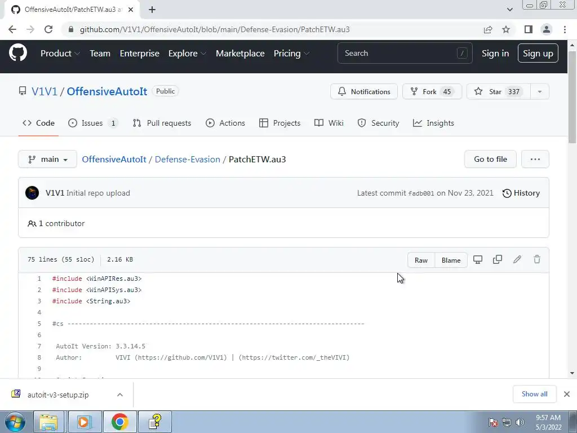577x433 pixels.
Task: Open the Product dropdown menu
Action: [60, 54]
